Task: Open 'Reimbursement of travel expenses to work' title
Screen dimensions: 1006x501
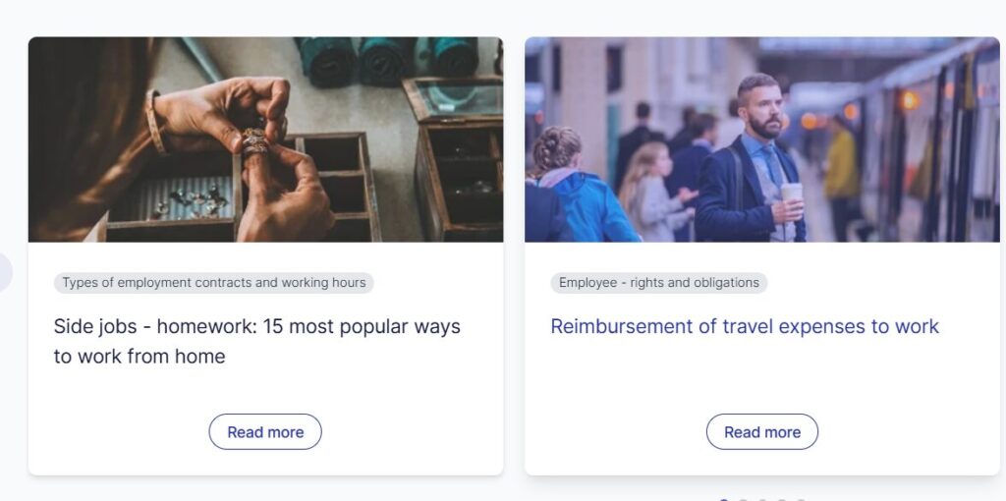Action: 745,326
